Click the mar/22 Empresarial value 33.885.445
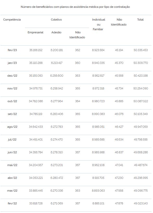 (x=36, y=191)
